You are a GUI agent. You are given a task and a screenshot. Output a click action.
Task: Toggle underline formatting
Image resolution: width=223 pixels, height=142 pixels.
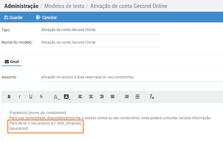point(30,97)
